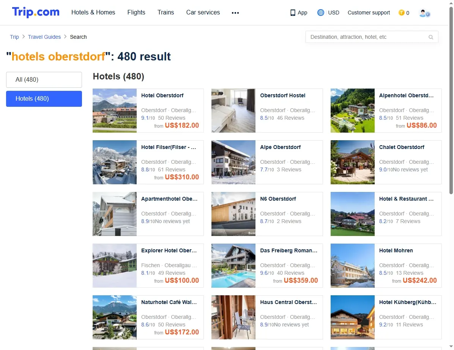Open Chalet Oberstdorf listing title

coord(402,147)
